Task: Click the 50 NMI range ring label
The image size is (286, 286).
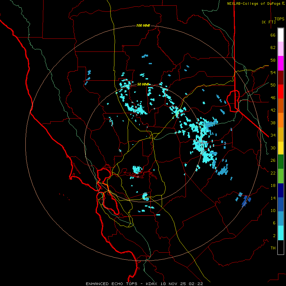Action: tap(143, 84)
